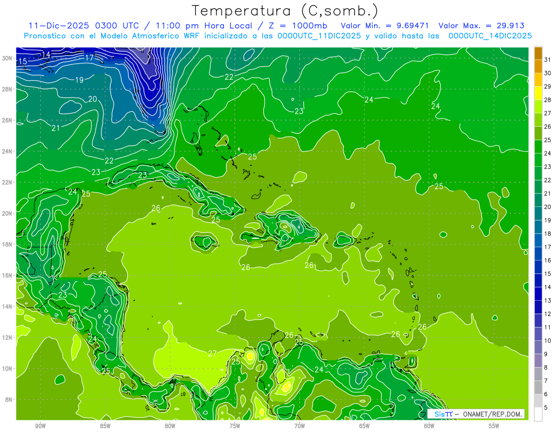The width and height of the screenshot is (560, 432).
Task: Click the "22N" latitude axis label
Action: (7, 182)
